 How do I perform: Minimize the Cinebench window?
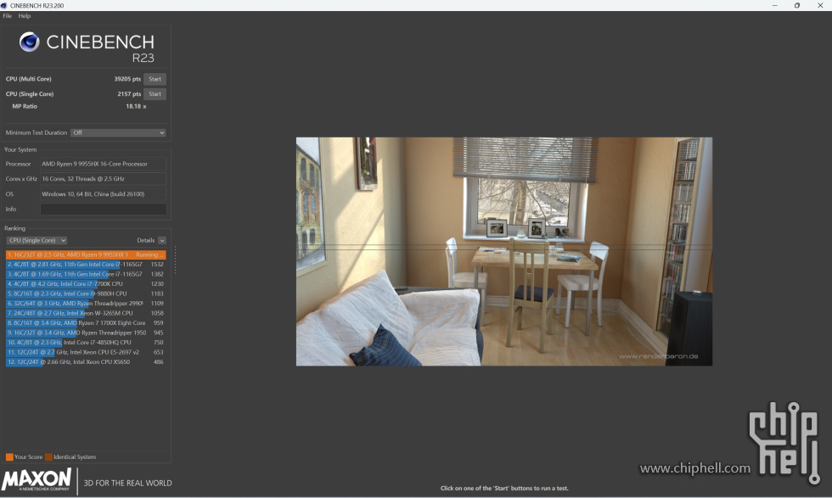pos(774,5)
